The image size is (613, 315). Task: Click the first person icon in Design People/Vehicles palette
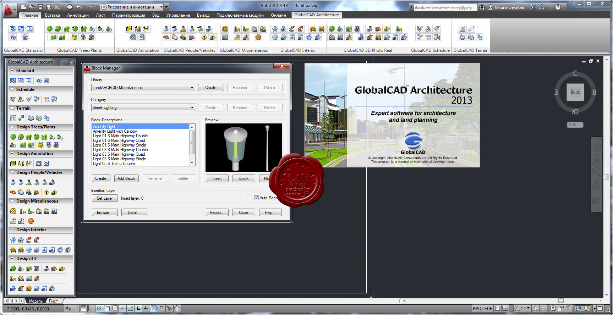point(13,182)
